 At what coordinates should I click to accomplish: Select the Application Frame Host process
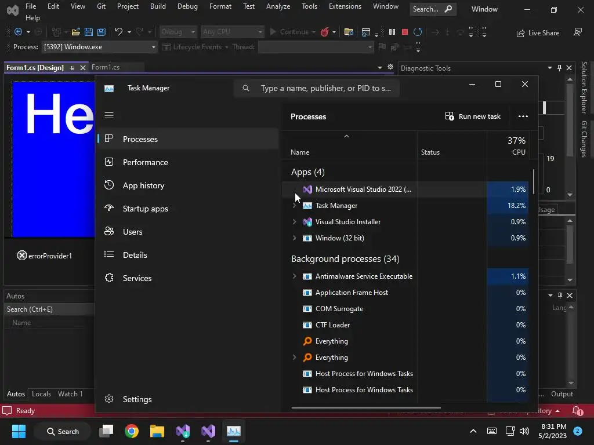click(x=405, y=293)
